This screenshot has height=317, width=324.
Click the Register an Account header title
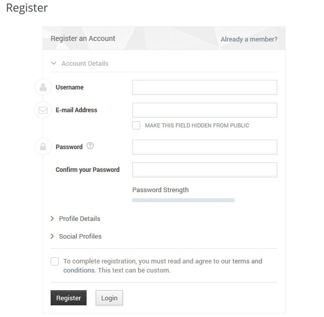click(83, 38)
